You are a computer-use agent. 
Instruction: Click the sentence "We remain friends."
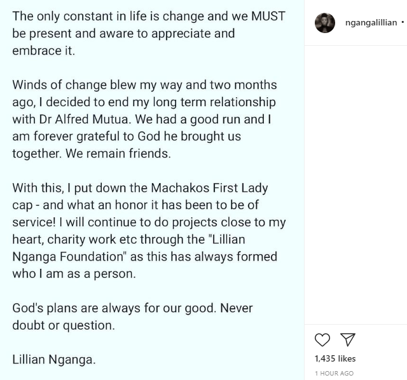[118, 154]
